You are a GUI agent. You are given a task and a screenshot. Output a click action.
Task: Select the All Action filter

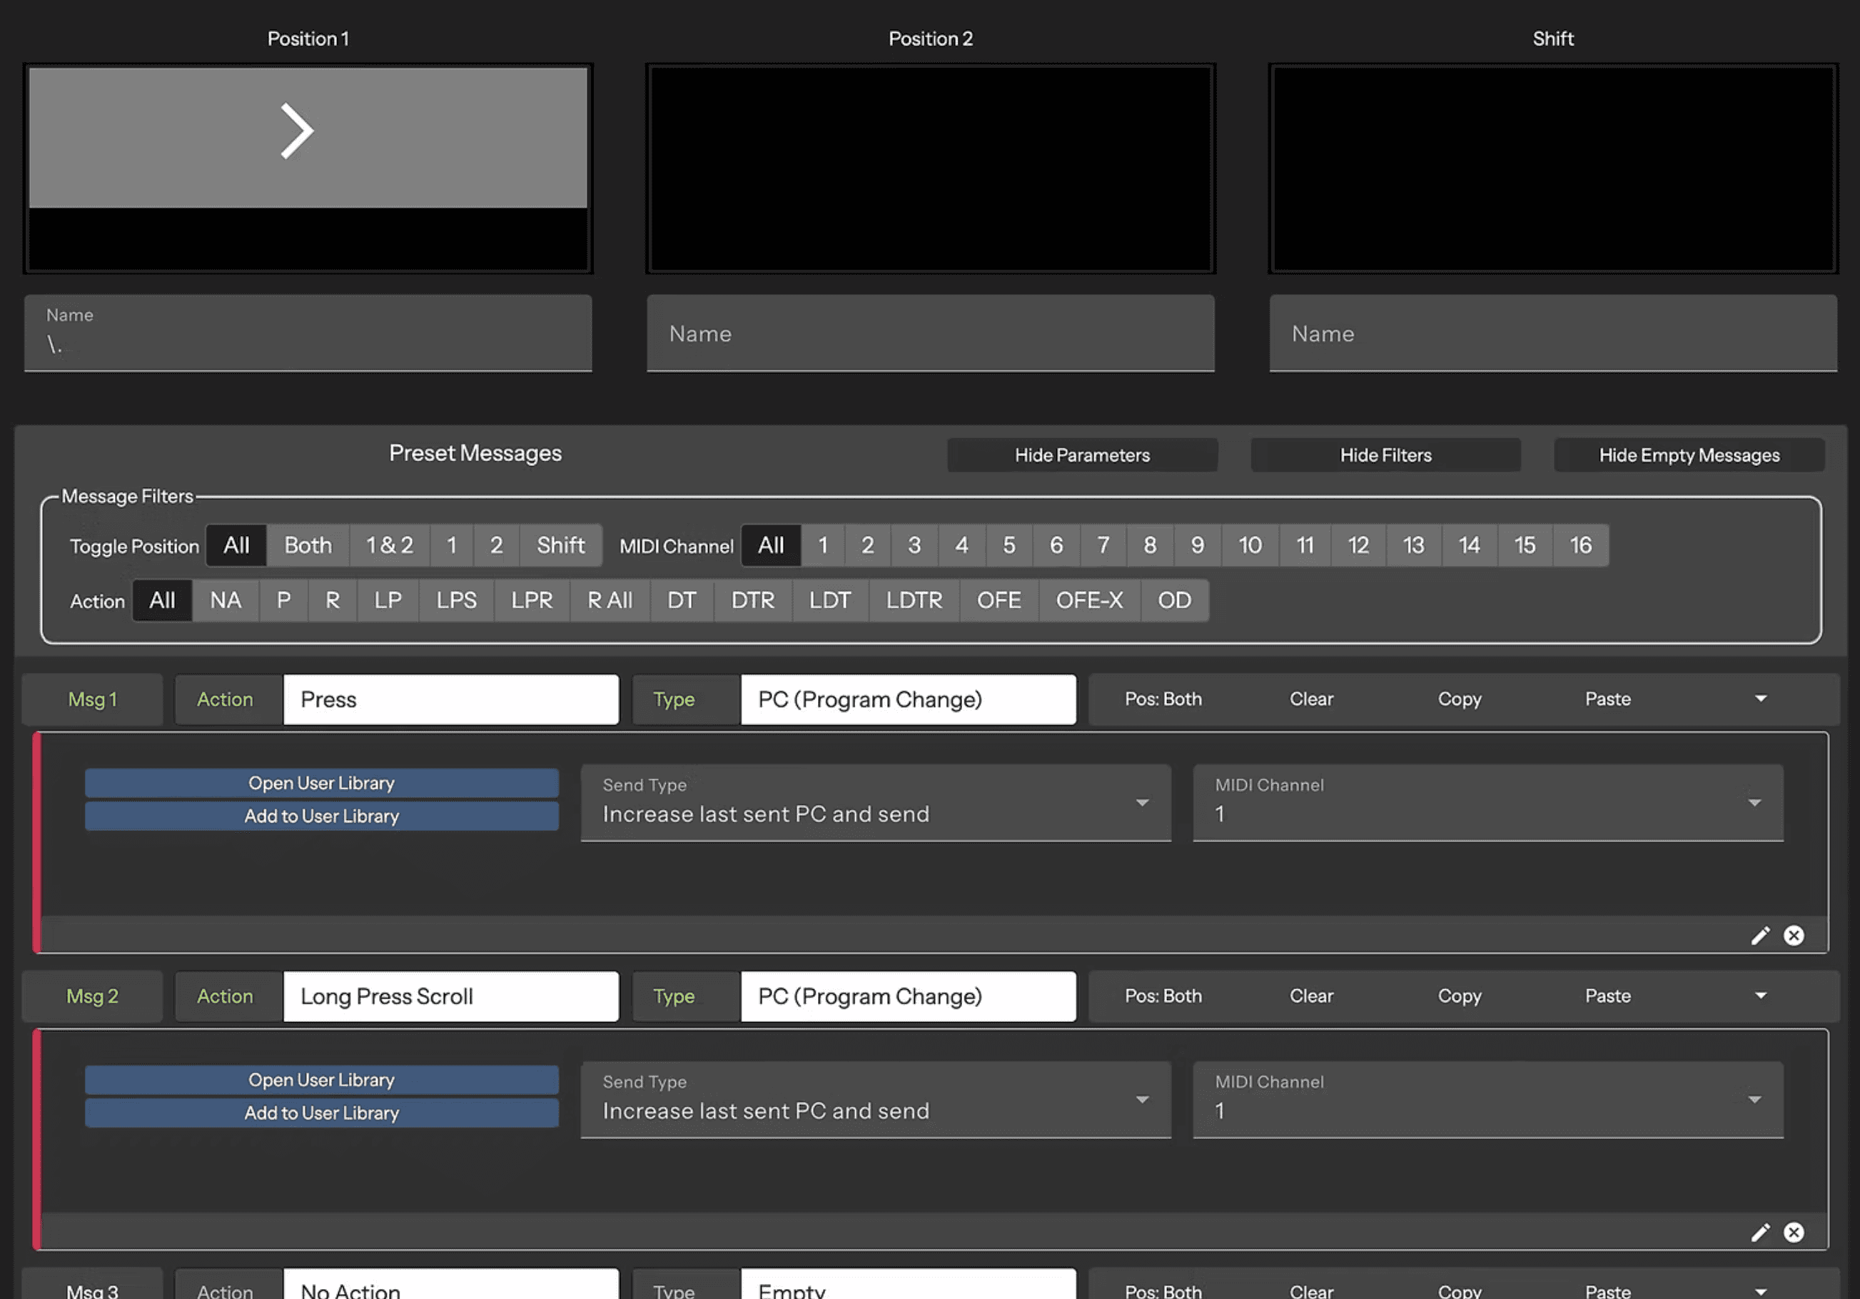[162, 600]
